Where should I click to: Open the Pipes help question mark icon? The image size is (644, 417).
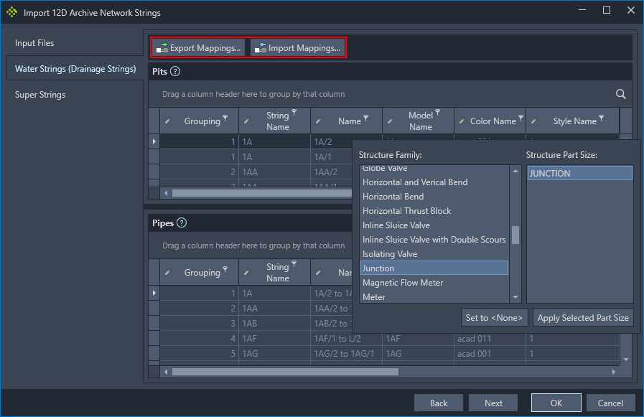182,223
